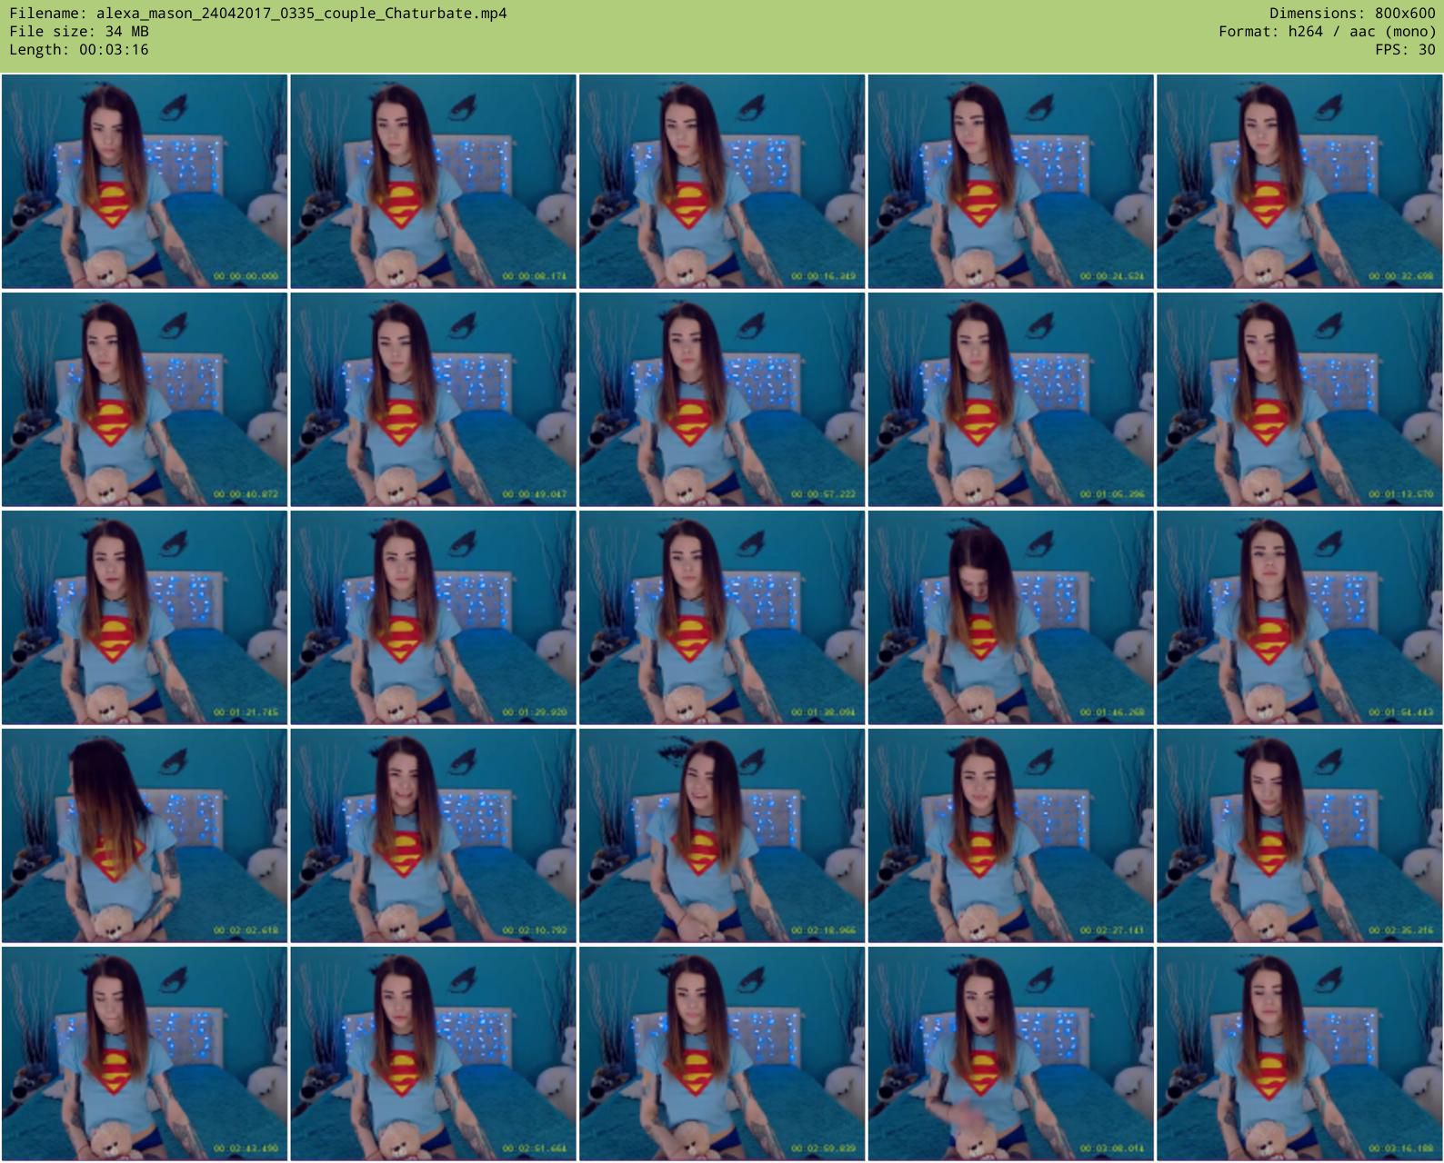Image resolution: width=1444 pixels, height=1163 pixels.
Task: Click the frame stamped 00:00:57.222
Action: coord(722,400)
